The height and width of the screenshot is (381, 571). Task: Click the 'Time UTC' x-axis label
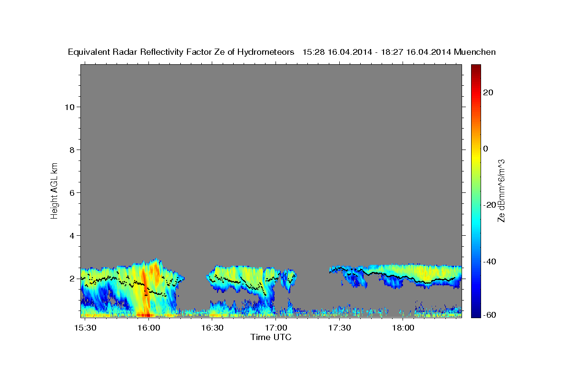pos(271,337)
